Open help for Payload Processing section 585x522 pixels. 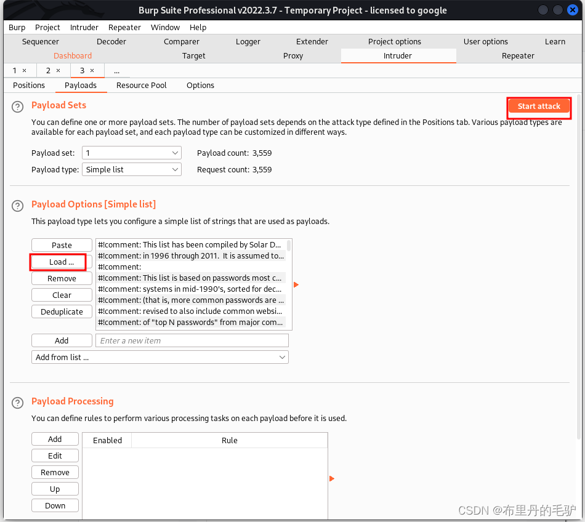point(17,403)
